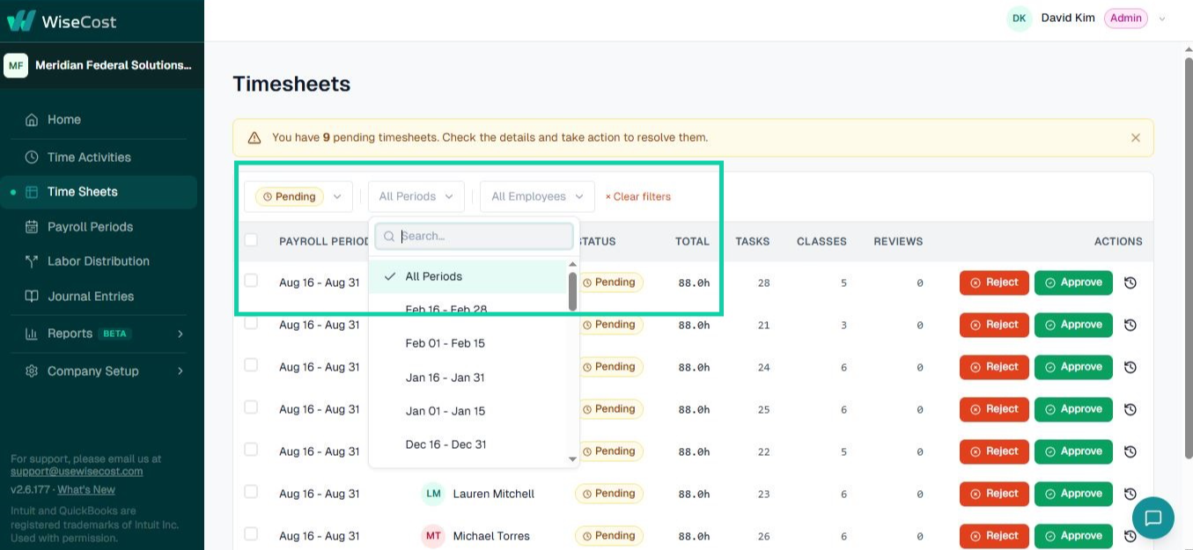
Task: Check the box for the 22-tasks row
Action: [251, 450]
